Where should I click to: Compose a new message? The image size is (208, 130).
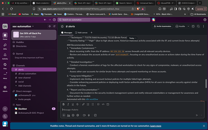tap(54, 26)
